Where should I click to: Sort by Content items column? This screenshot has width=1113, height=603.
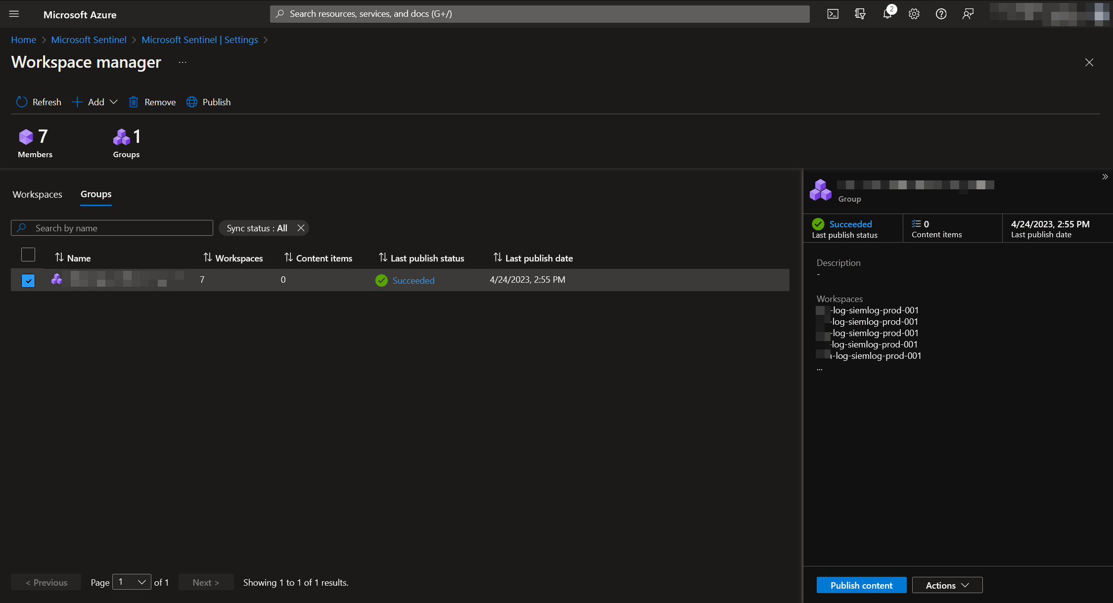(318, 258)
